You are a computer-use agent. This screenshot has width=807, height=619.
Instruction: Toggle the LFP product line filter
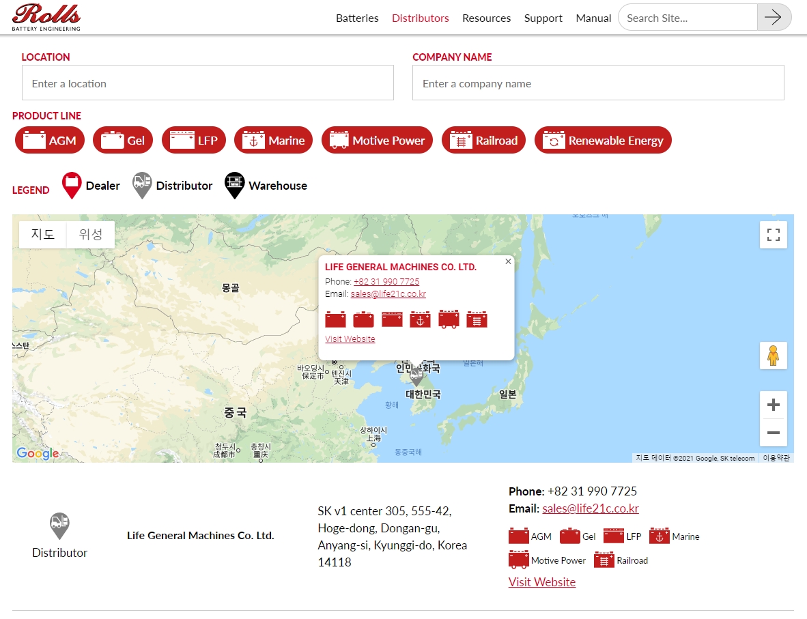[193, 140]
